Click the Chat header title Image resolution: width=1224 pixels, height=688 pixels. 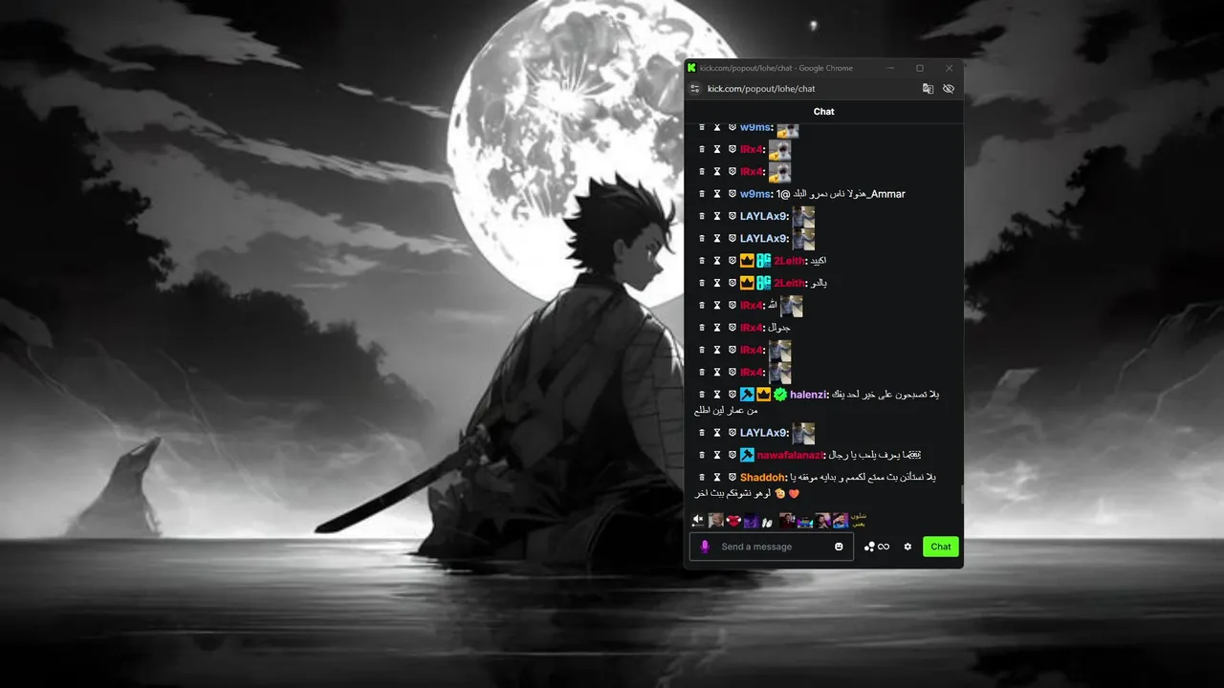tap(824, 112)
